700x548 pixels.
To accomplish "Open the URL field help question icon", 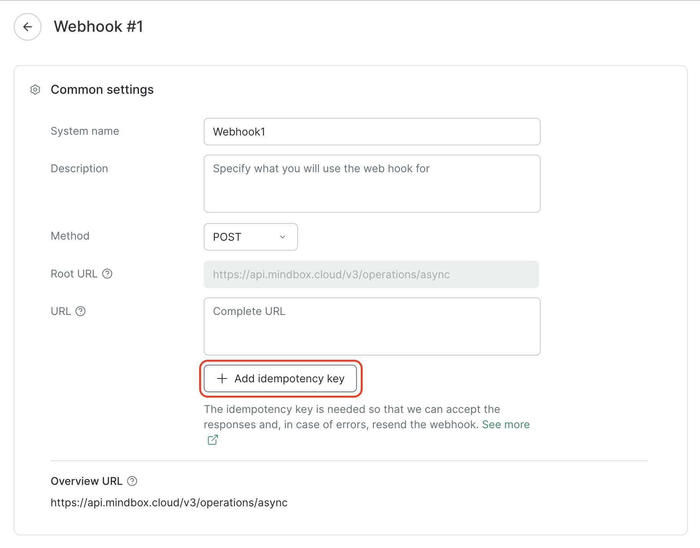I will 80,311.
